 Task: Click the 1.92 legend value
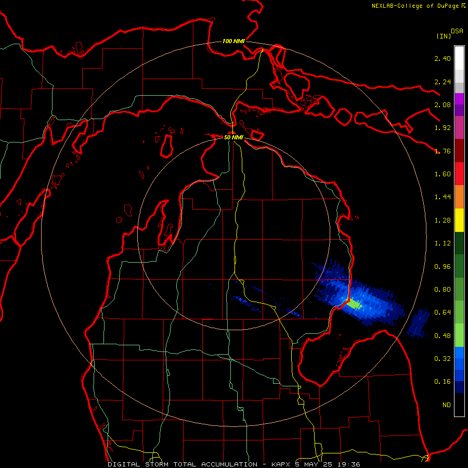443,128
